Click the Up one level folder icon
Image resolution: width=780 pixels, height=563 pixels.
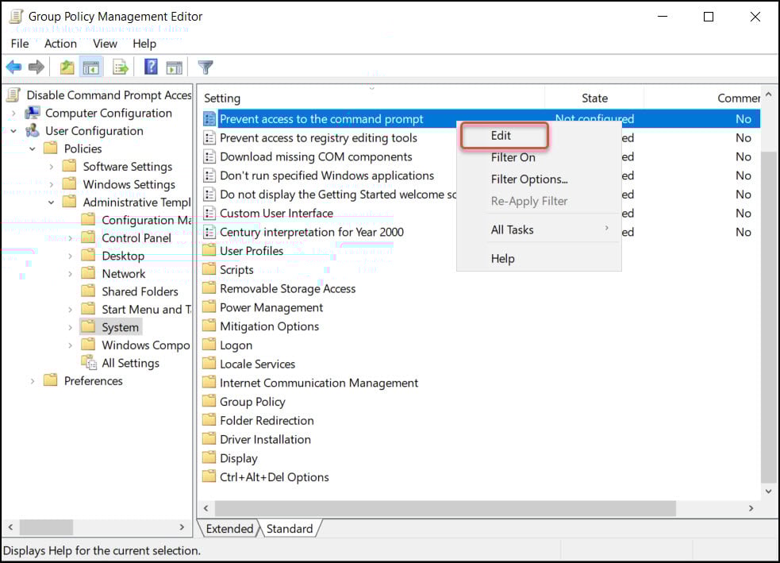coord(67,67)
